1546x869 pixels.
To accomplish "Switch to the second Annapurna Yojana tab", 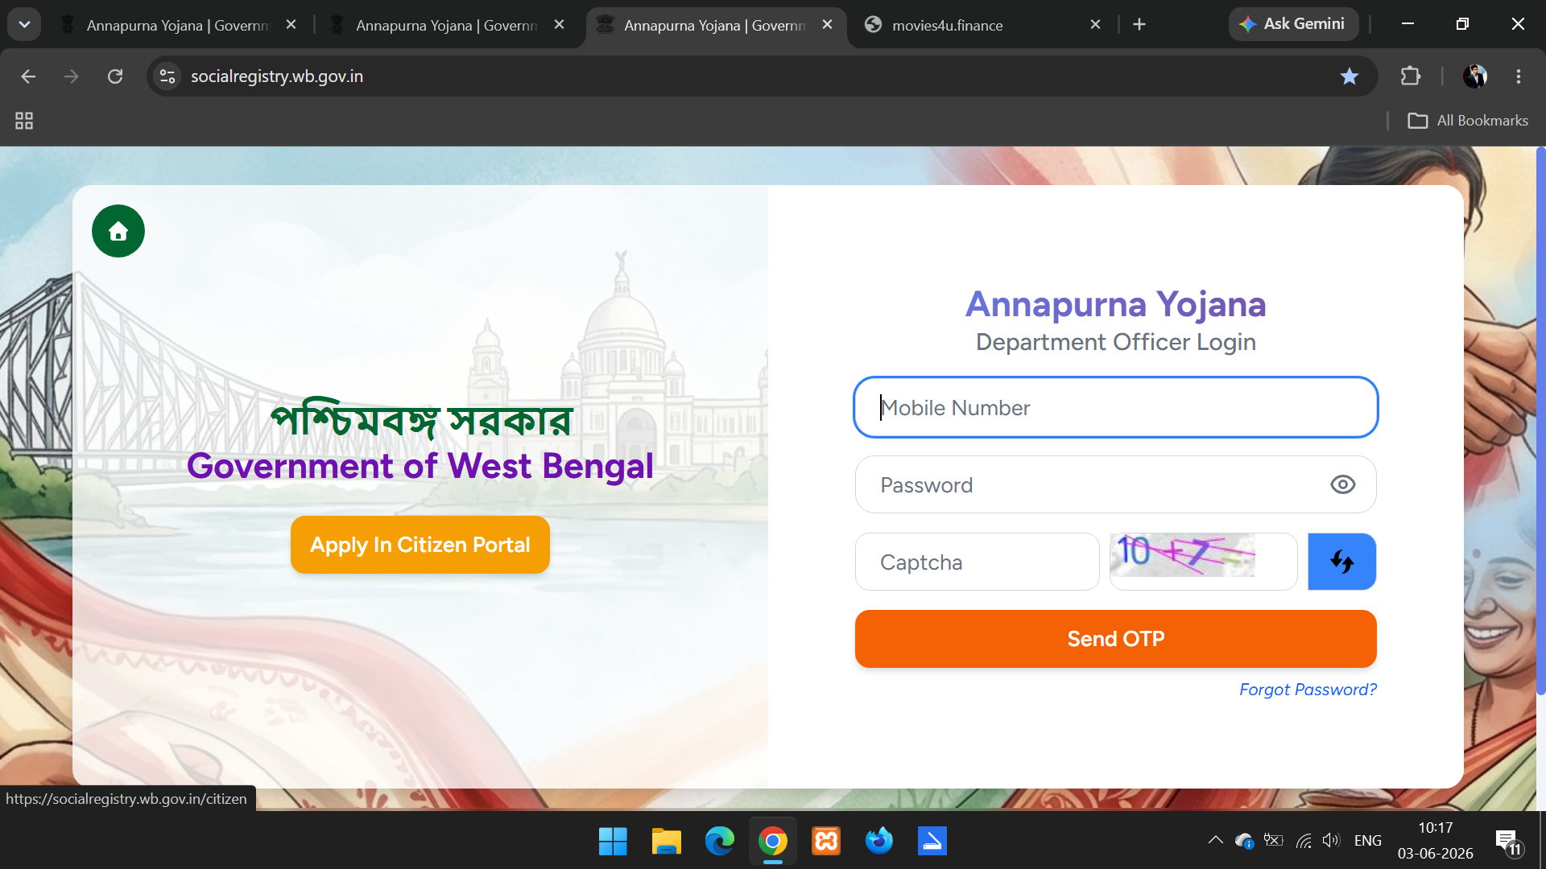I will click(x=447, y=26).
